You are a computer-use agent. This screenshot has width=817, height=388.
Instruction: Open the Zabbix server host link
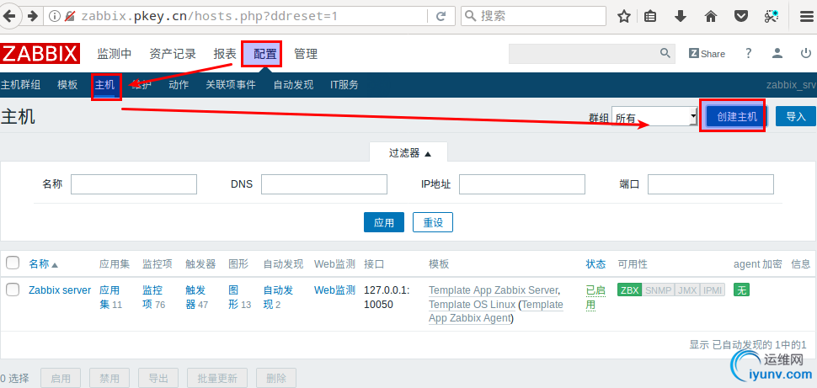60,290
